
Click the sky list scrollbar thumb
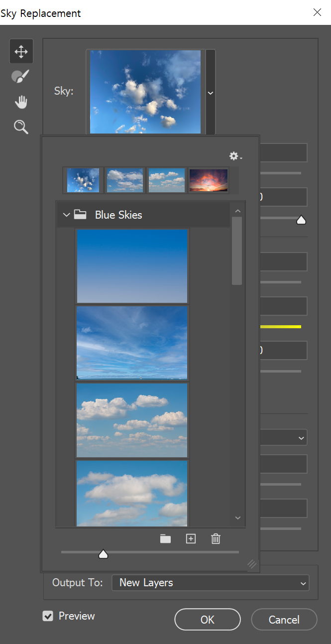237,251
